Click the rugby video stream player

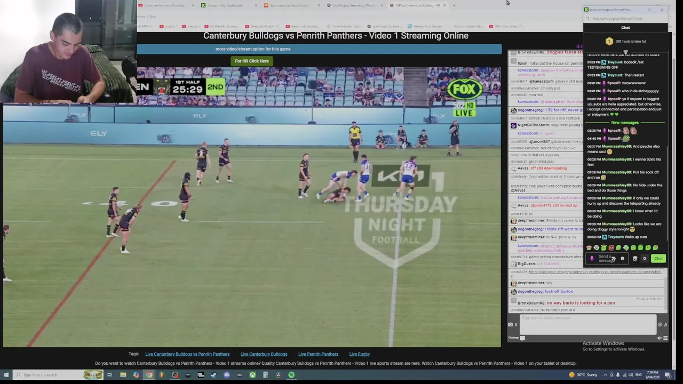tap(252, 207)
